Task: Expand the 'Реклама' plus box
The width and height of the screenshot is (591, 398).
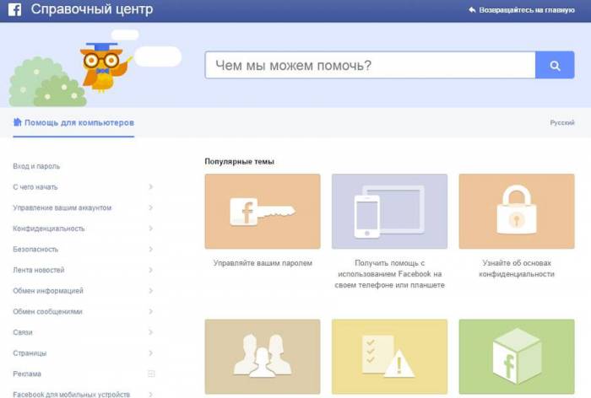Action: (151, 374)
